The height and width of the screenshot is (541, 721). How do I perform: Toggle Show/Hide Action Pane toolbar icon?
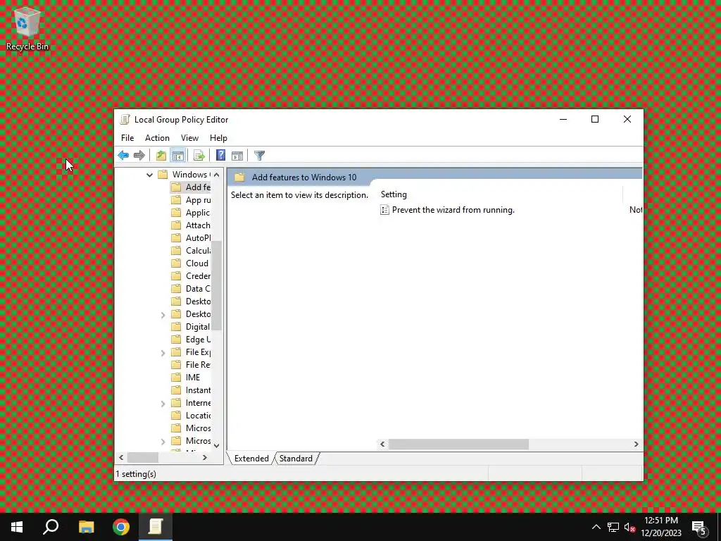click(237, 156)
